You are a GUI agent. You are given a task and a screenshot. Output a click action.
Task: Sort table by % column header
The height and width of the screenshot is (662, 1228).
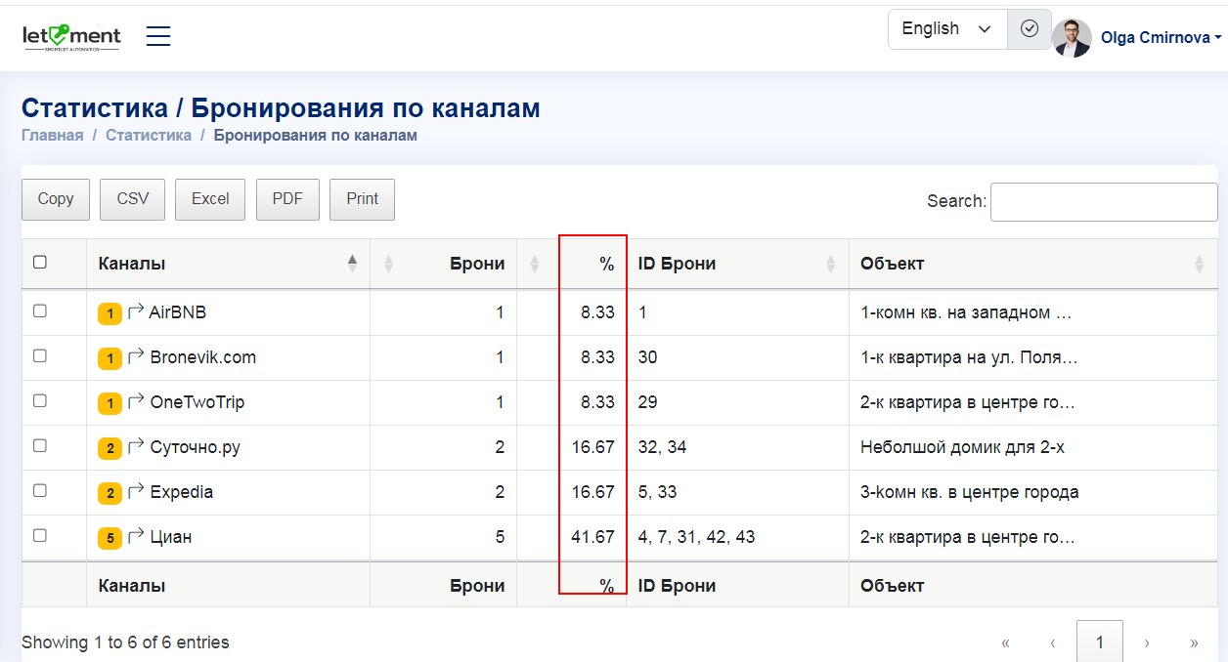tap(571, 264)
